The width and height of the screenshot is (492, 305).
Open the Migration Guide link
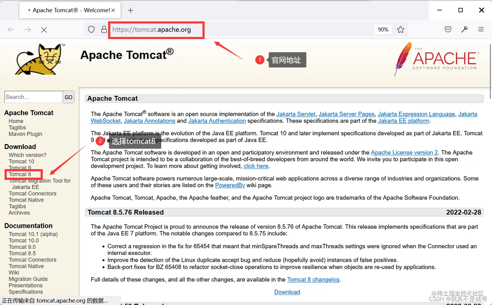(x=28, y=279)
